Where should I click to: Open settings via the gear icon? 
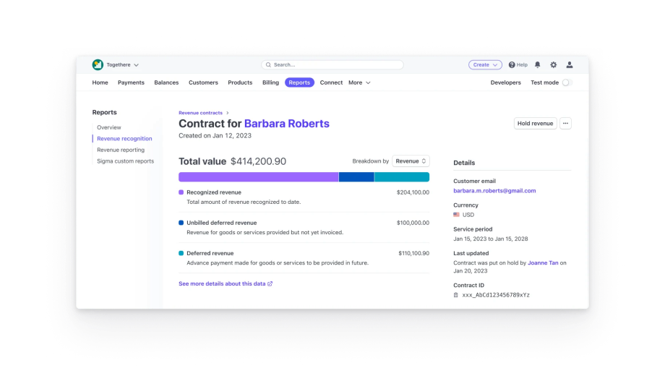[x=553, y=65]
